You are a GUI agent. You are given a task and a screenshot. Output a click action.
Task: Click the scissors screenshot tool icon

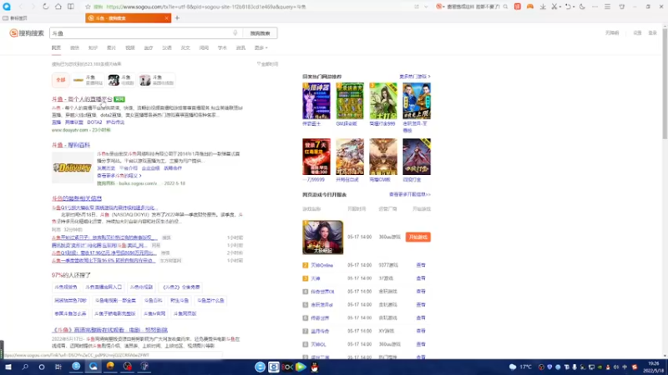(x=554, y=7)
